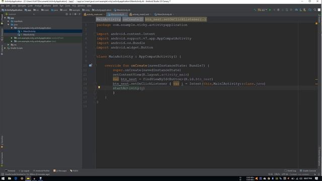Click the Windows notification center icon
The image size is (322, 181).
pyautogui.click(x=316, y=178)
